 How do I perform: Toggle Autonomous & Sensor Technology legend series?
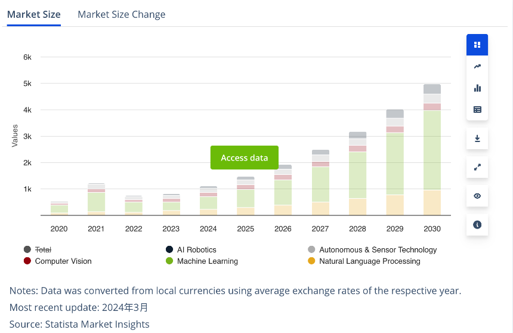coord(372,249)
